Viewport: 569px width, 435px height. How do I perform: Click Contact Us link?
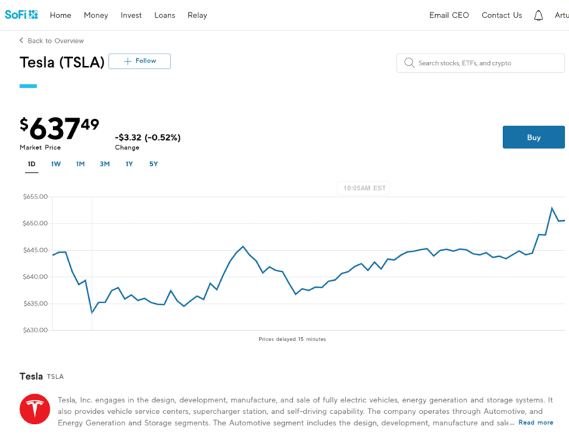tap(502, 15)
